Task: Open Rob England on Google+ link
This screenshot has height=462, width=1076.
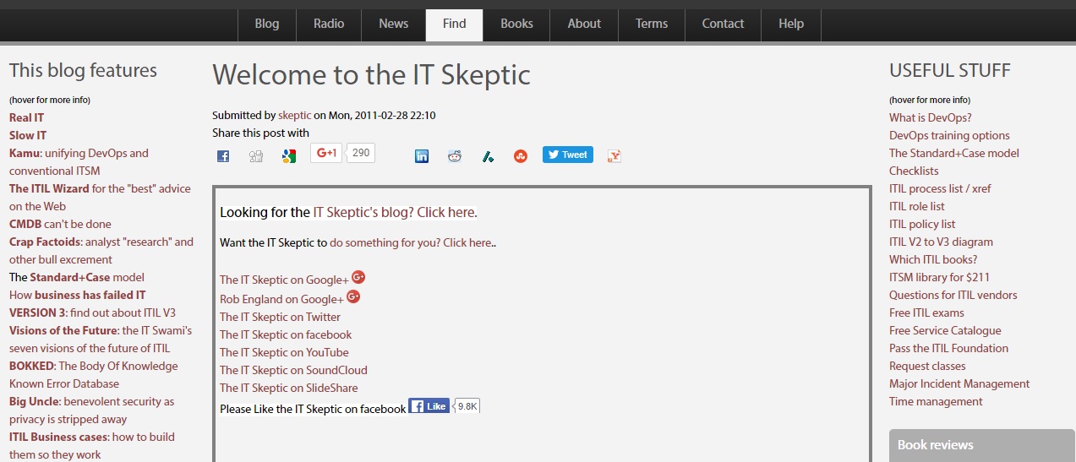Action: [281, 299]
